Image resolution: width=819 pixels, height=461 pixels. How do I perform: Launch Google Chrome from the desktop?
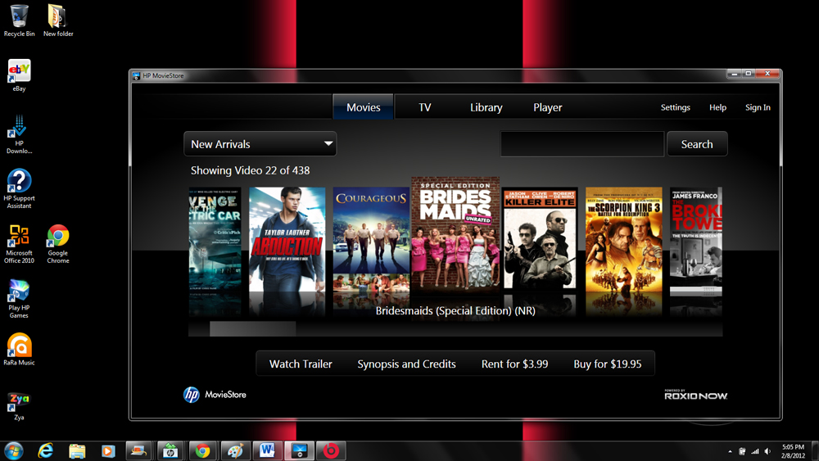pyautogui.click(x=58, y=244)
